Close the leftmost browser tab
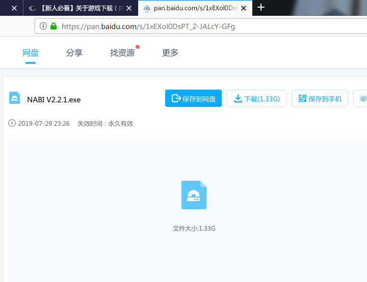367x282 pixels. click(x=14, y=9)
